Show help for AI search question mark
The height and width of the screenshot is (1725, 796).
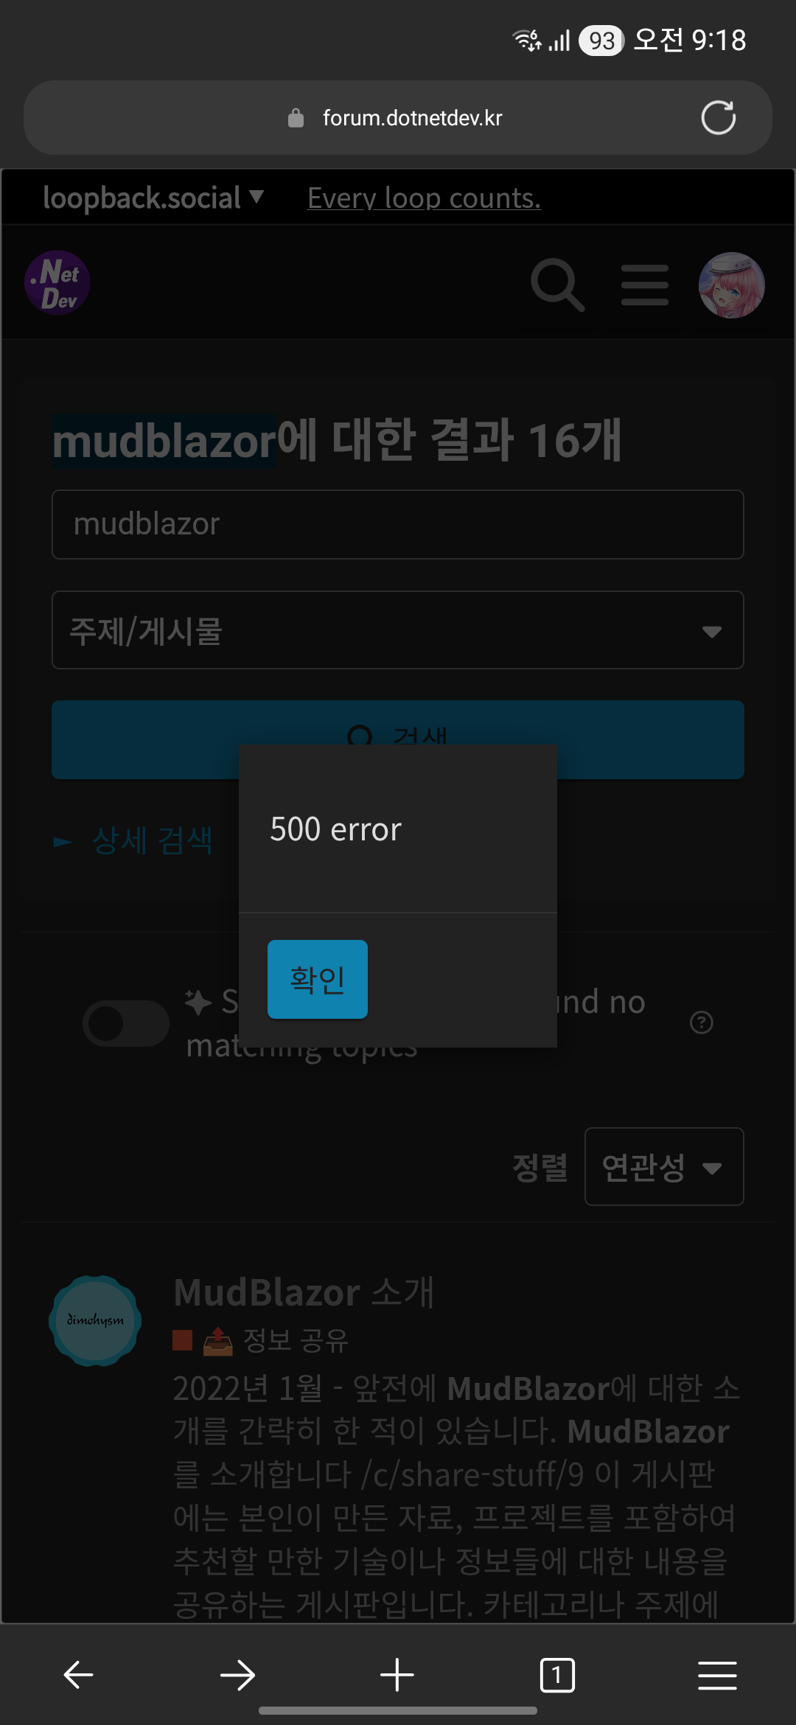701,1022
